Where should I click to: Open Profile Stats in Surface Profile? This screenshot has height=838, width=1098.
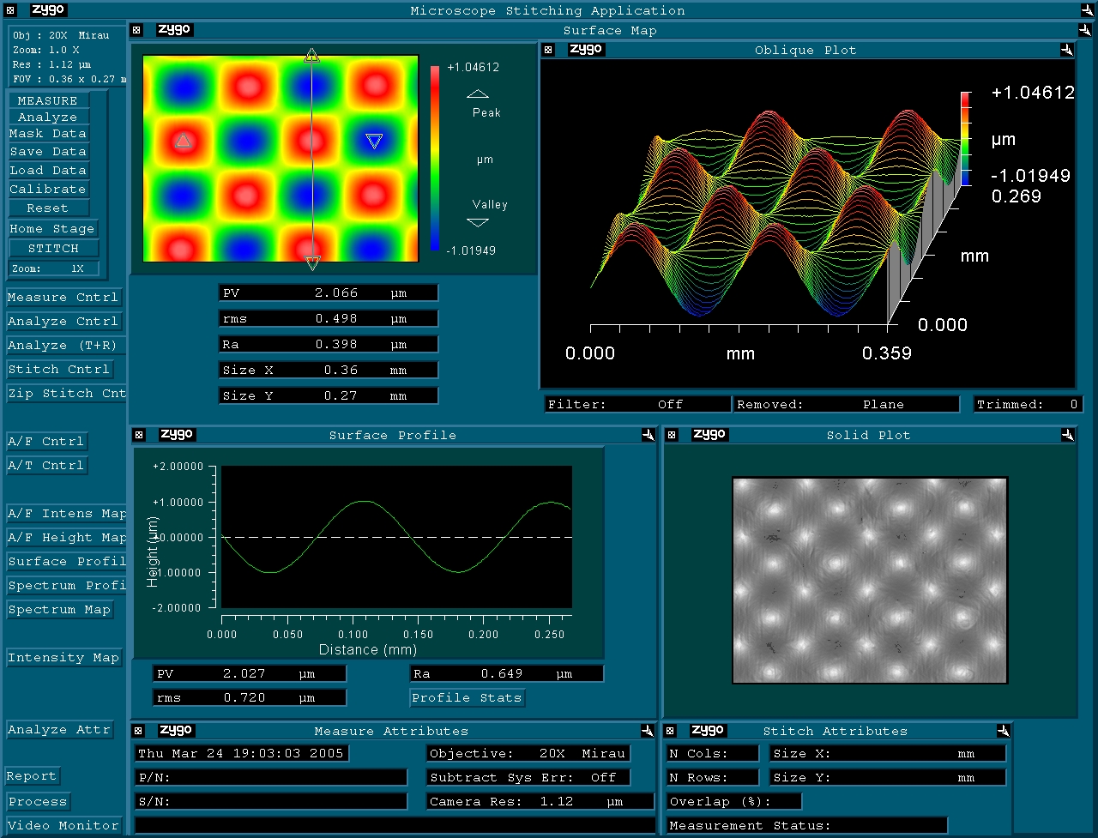(467, 697)
